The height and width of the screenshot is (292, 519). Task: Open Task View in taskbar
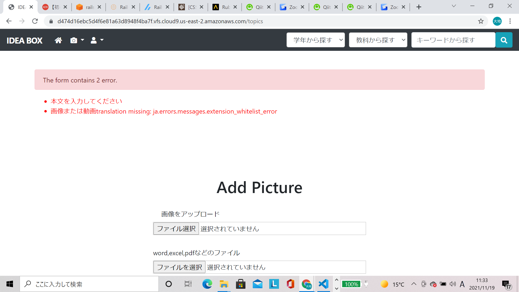click(x=188, y=284)
